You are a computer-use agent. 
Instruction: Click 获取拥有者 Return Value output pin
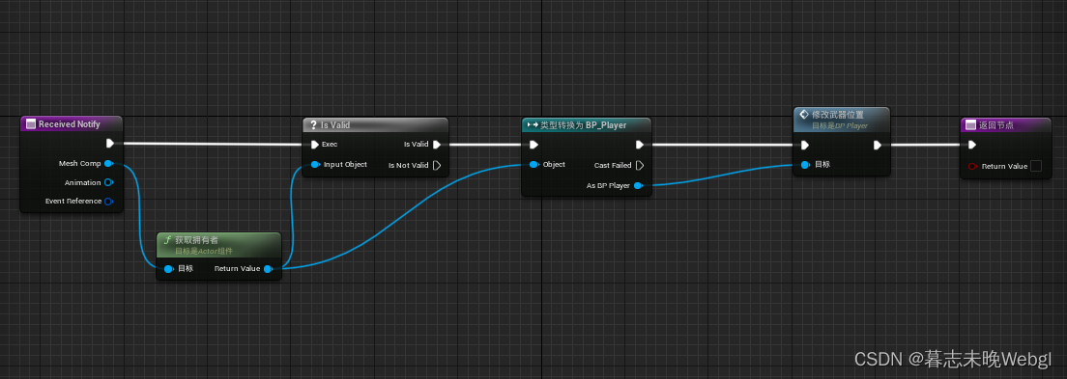[x=268, y=268]
